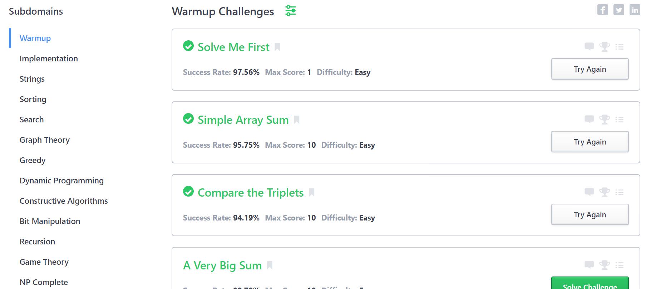Click Try Again for Solve Me First
646x289 pixels.
(x=590, y=69)
